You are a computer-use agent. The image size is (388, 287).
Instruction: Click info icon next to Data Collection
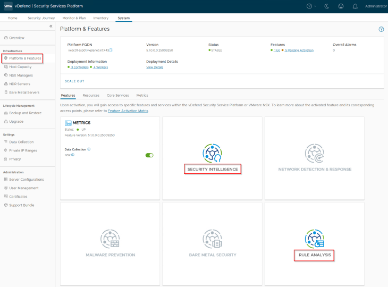point(89,149)
